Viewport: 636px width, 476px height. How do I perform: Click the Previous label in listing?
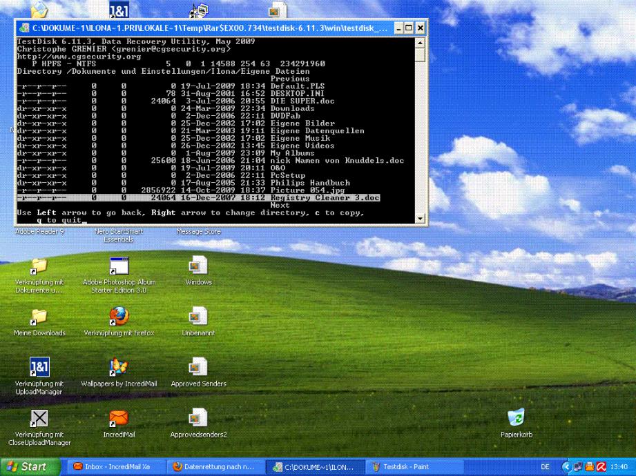[x=290, y=79]
